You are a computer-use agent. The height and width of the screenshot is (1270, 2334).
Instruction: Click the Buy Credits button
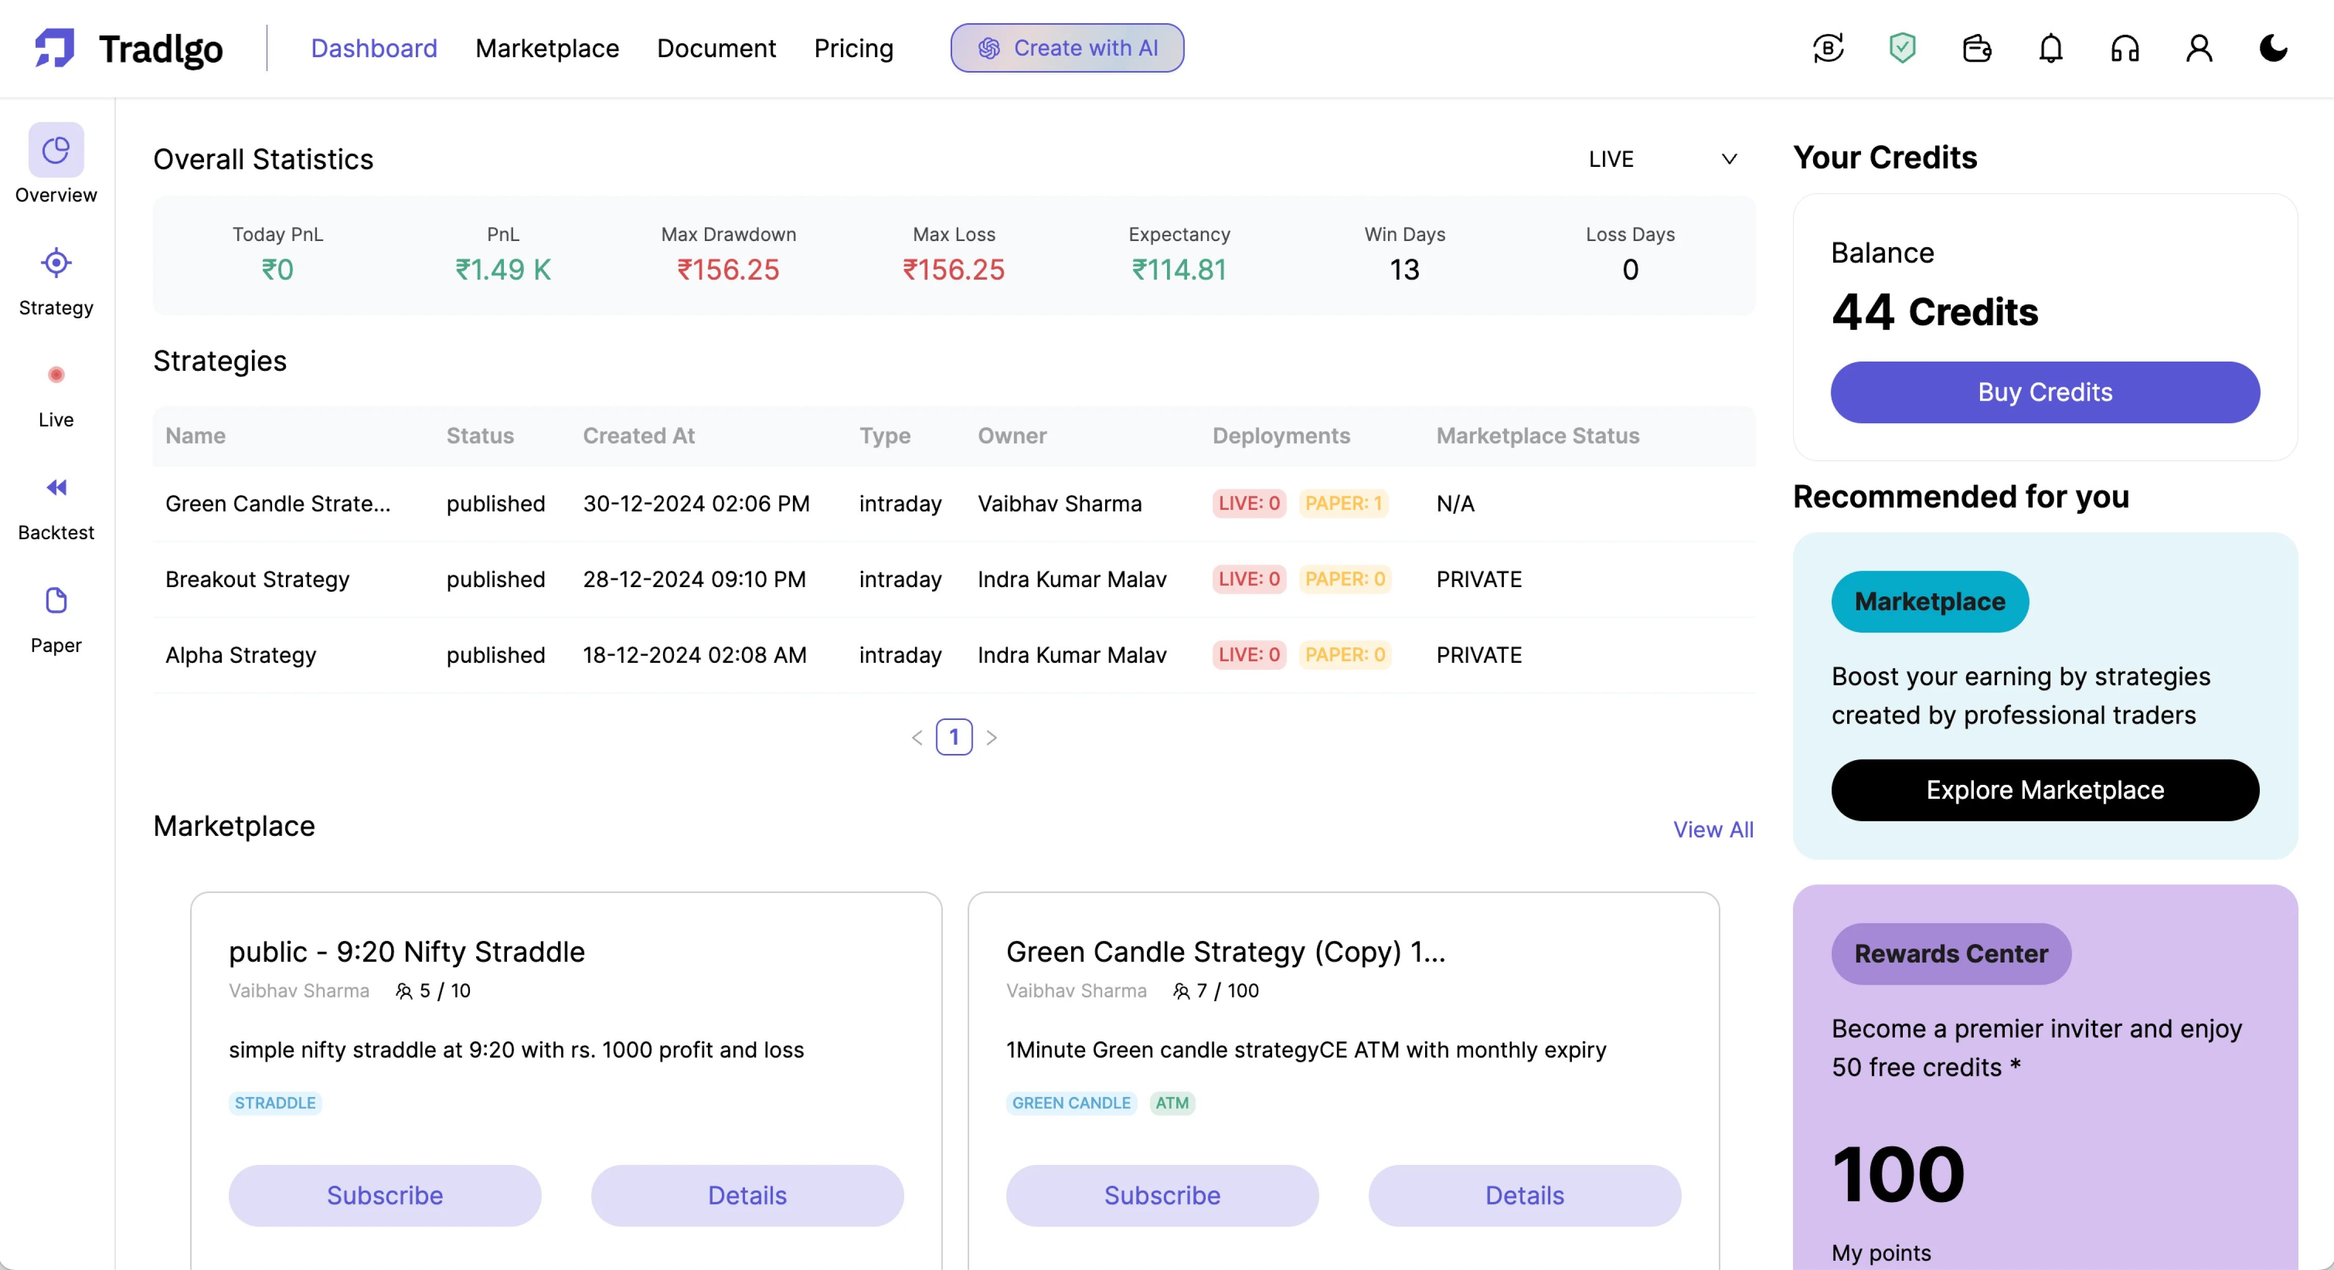[x=2044, y=392]
